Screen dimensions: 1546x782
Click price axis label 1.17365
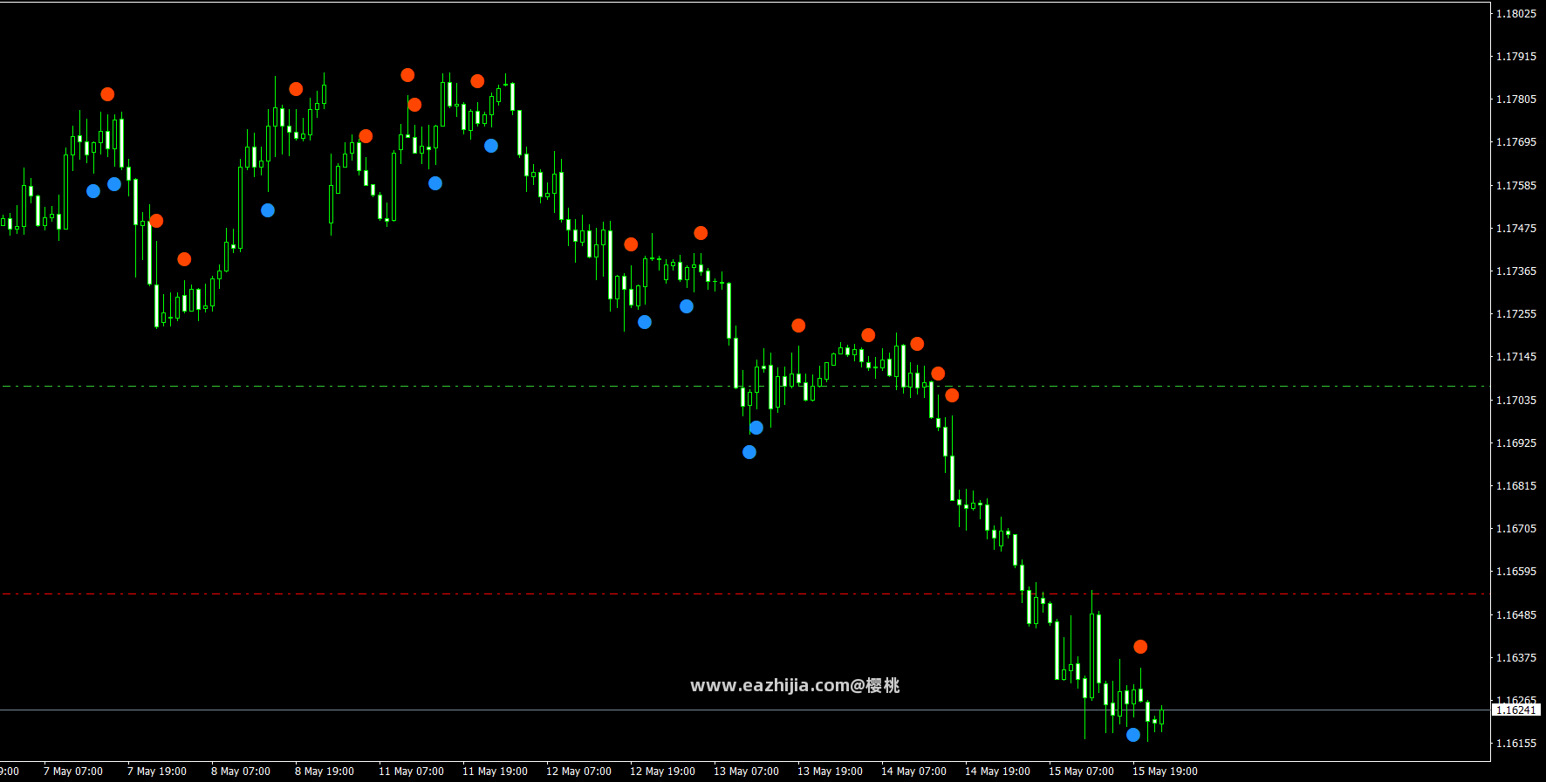[x=1516, y=271]
